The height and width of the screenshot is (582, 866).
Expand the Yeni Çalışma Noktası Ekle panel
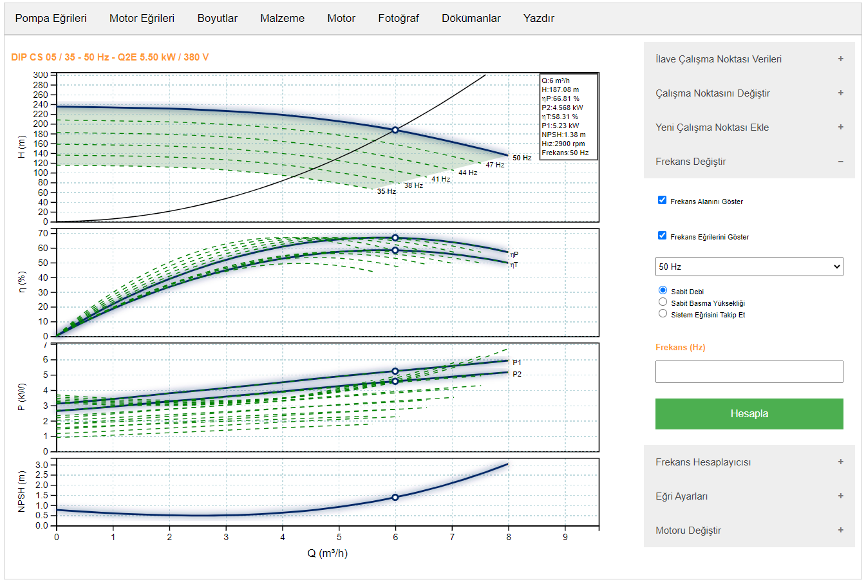[749, 127]
